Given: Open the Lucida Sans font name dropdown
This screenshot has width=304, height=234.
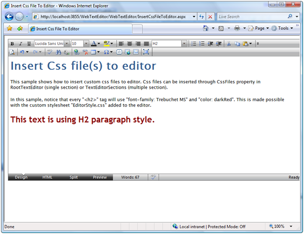Looking at the screenshot, I should point(67,44).
